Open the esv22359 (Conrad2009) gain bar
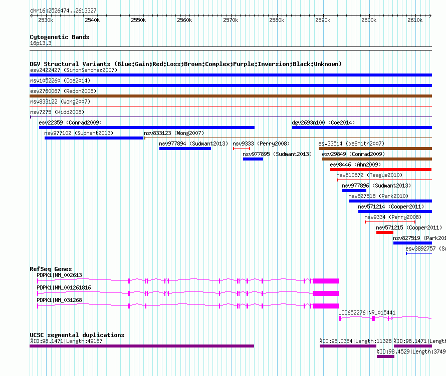The height and width of the screenshot is (376, 446). pyautogui.click(x=147, y=127)
